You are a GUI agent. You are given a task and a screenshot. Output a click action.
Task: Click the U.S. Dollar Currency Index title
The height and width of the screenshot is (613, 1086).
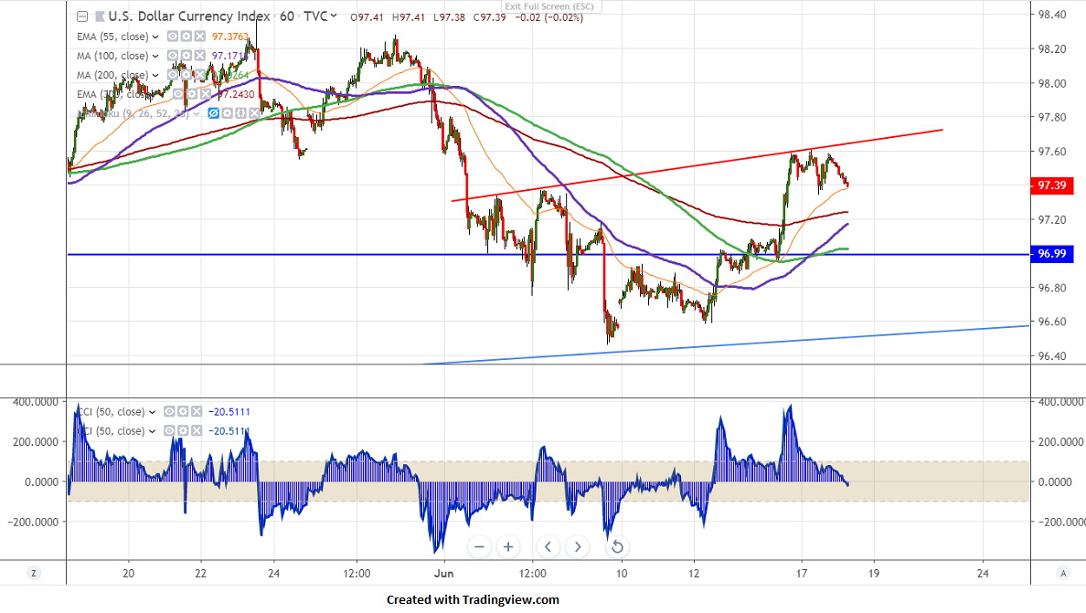(x=189, y=16)
